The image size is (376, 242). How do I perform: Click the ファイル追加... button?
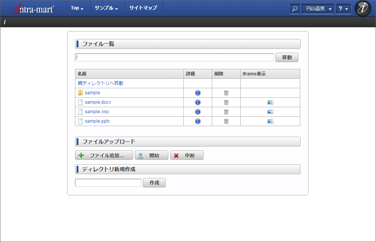tap(104, 155)
